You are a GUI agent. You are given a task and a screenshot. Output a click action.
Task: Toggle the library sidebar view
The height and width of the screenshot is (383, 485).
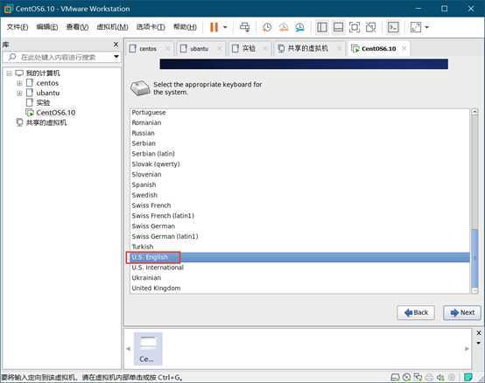(x=322, y=27)
